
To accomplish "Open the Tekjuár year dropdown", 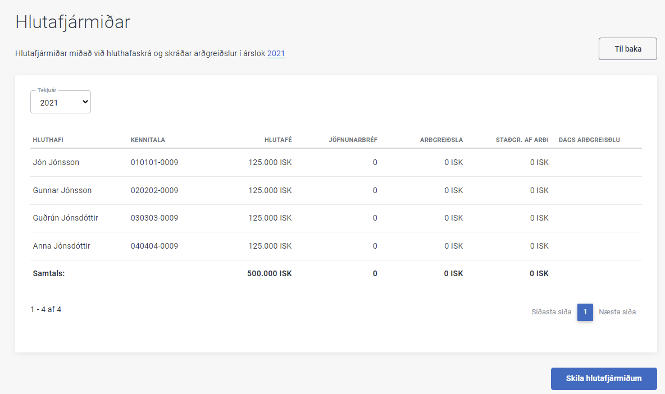I will pos(61,102).
